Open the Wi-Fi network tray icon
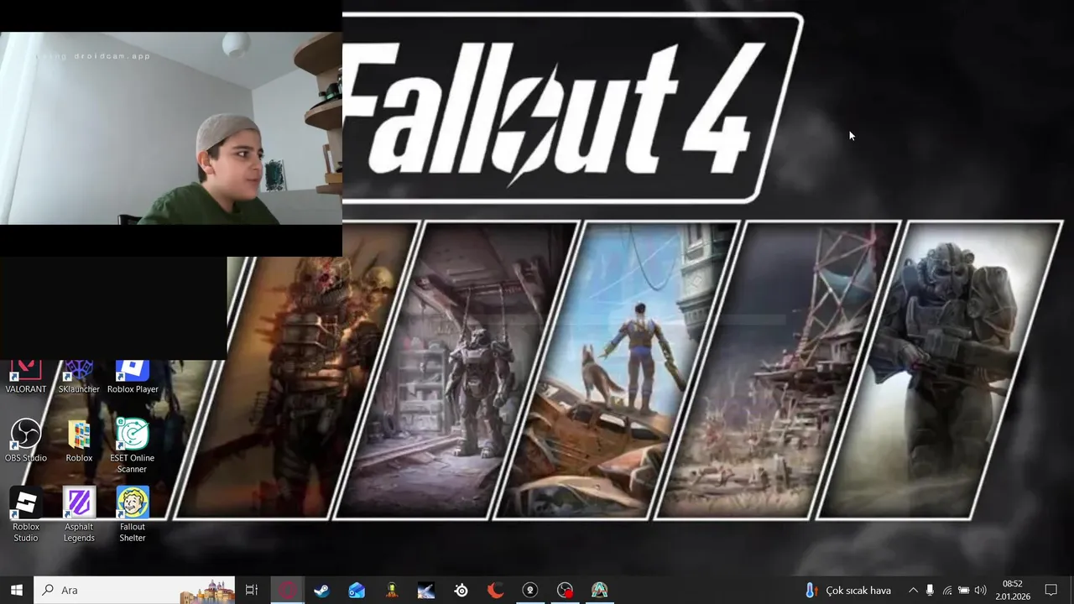1074x604 pixels. click(x=946, y=590)
